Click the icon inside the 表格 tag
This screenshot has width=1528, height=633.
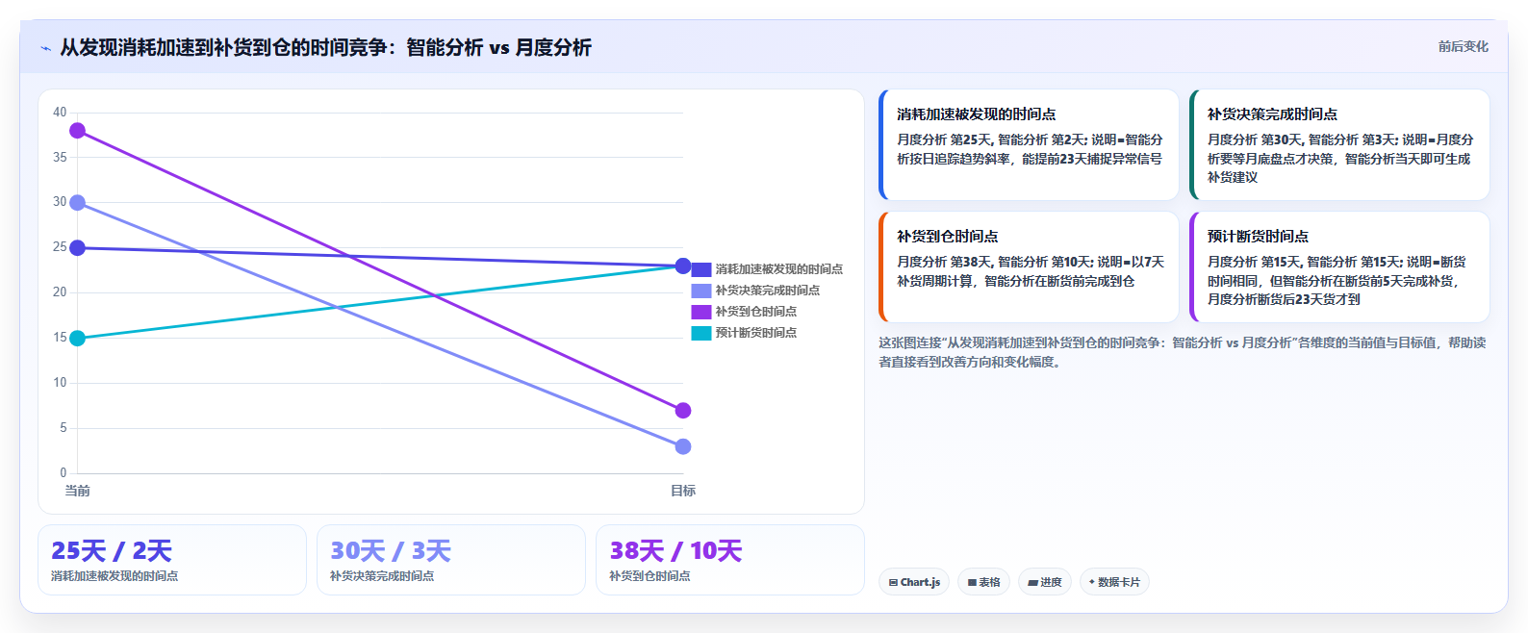click(972, 583)
